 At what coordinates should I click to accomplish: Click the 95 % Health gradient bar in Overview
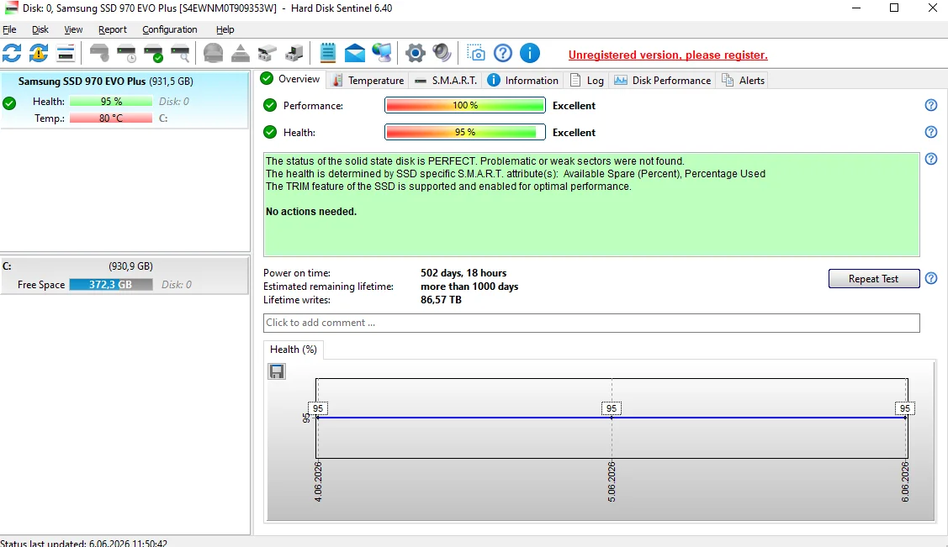point(465,132)
